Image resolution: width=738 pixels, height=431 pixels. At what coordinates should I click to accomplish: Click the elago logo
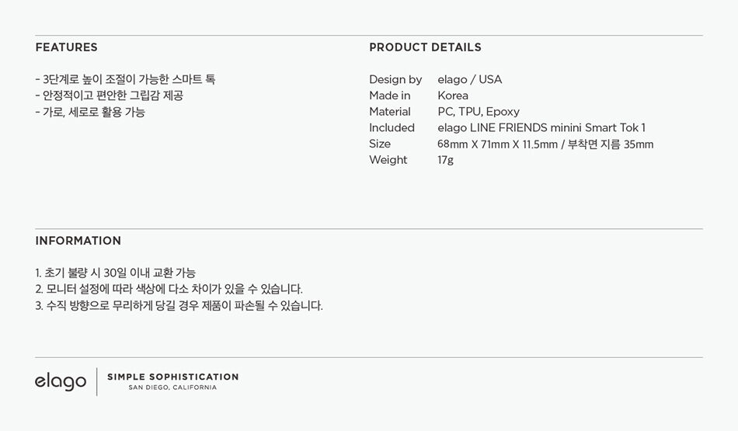click(x=61, y=381)
